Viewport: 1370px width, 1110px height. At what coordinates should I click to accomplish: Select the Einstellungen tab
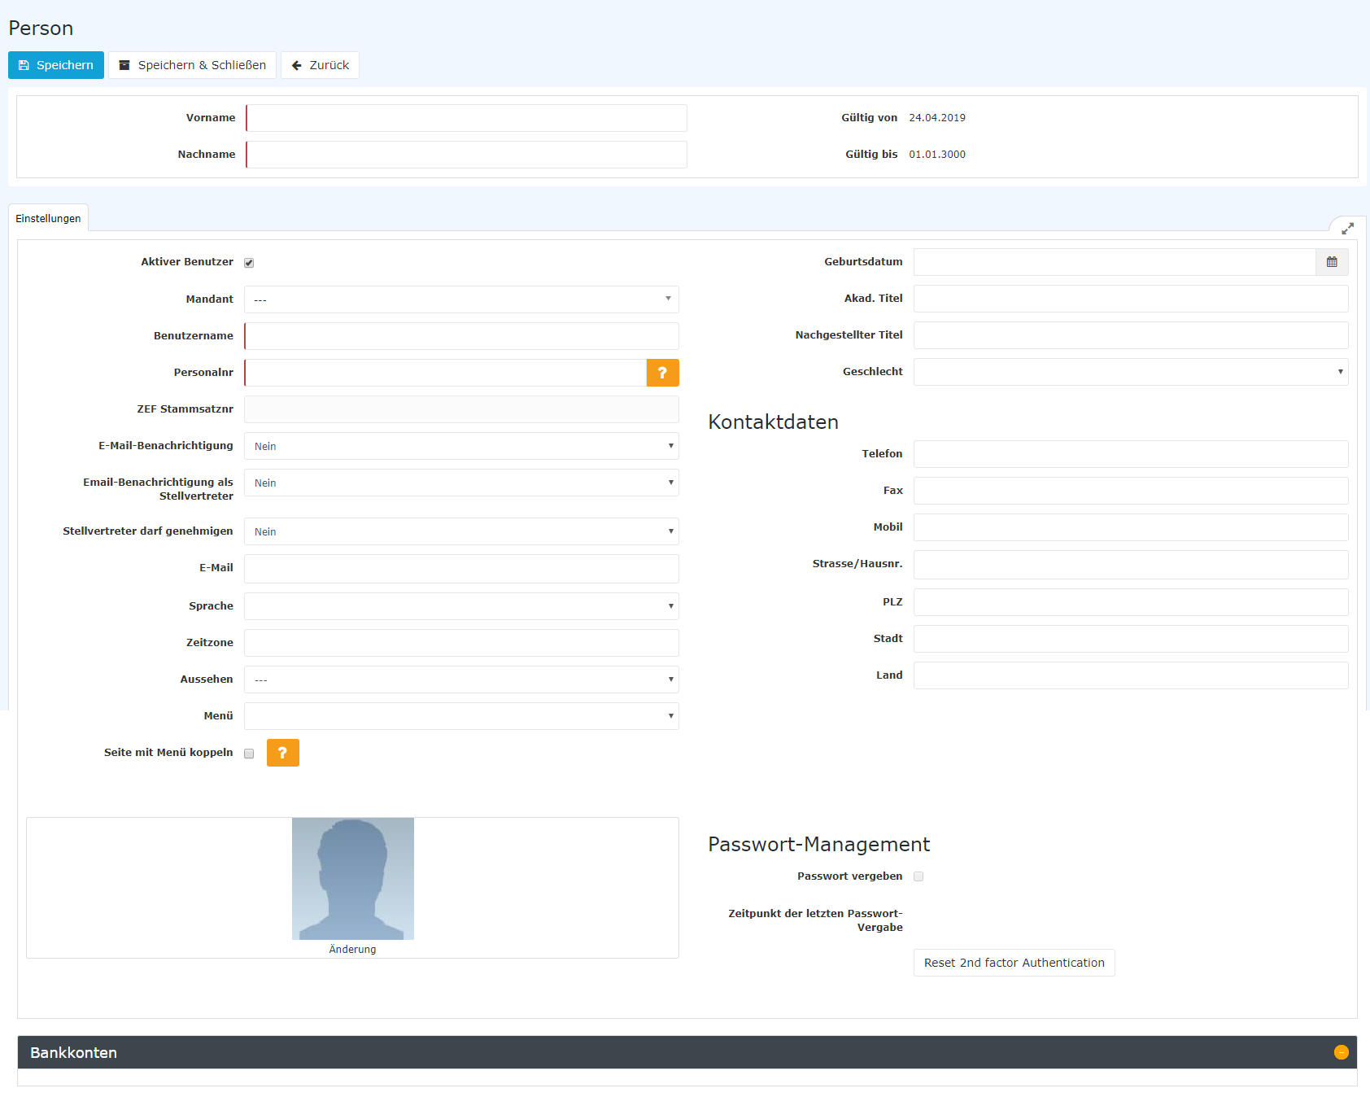pyautogui.click(x=48, y=218)
